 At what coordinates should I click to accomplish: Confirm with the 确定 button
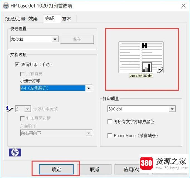[x=56, y=169]
